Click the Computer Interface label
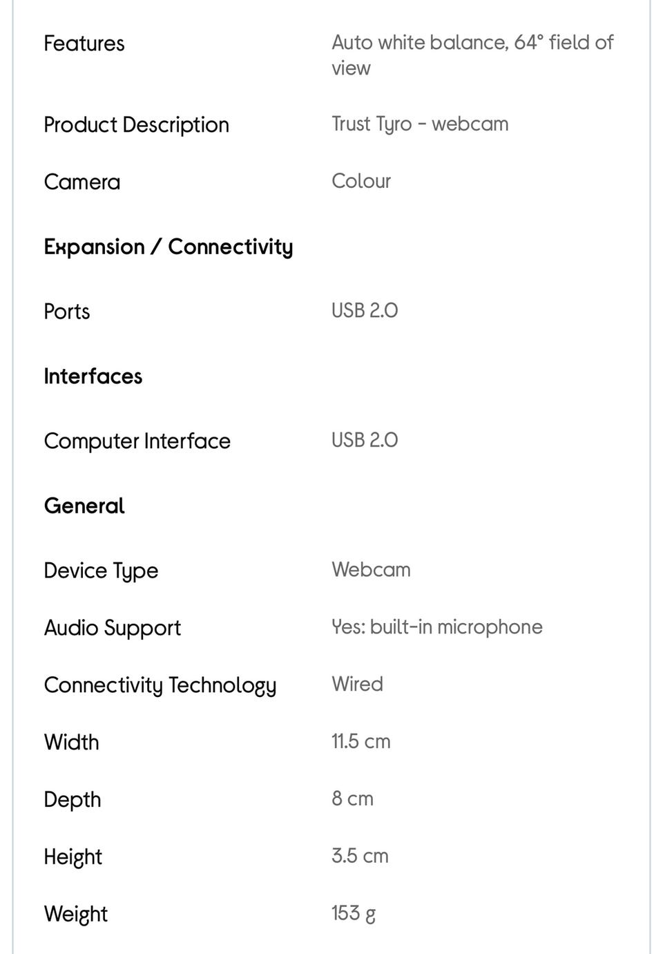This screenshot has width=663, height=954. pyautogui.click(x=137, y=441)
